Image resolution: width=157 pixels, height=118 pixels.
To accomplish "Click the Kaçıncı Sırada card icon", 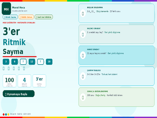I will pos(83,34).
